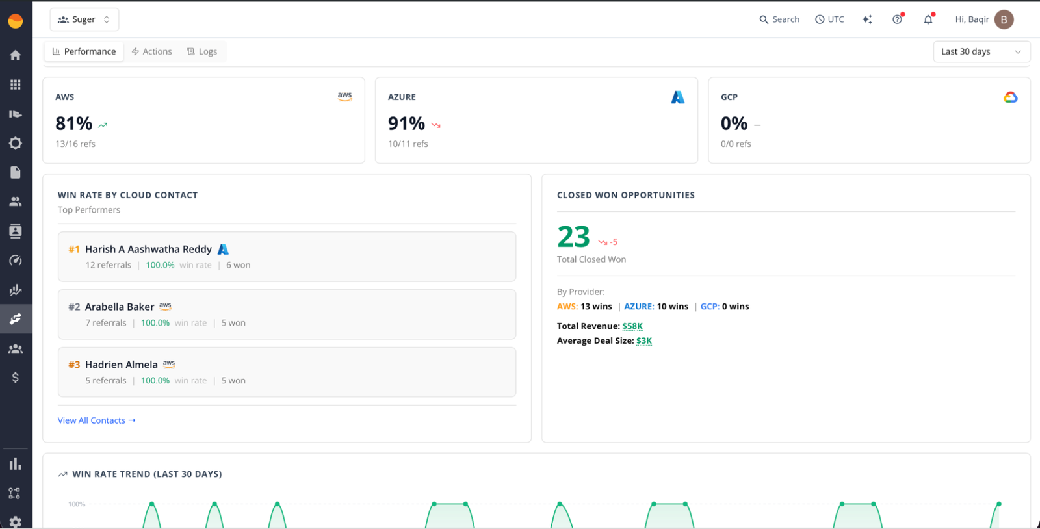Open the group of people icon in sidebar

coord(16,348)
